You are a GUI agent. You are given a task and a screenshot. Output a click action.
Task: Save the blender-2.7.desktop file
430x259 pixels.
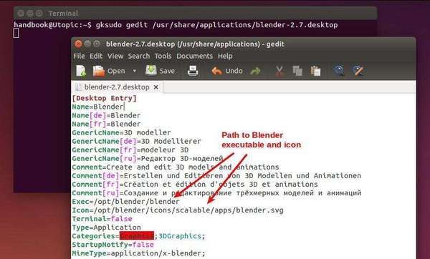[160, 71]
